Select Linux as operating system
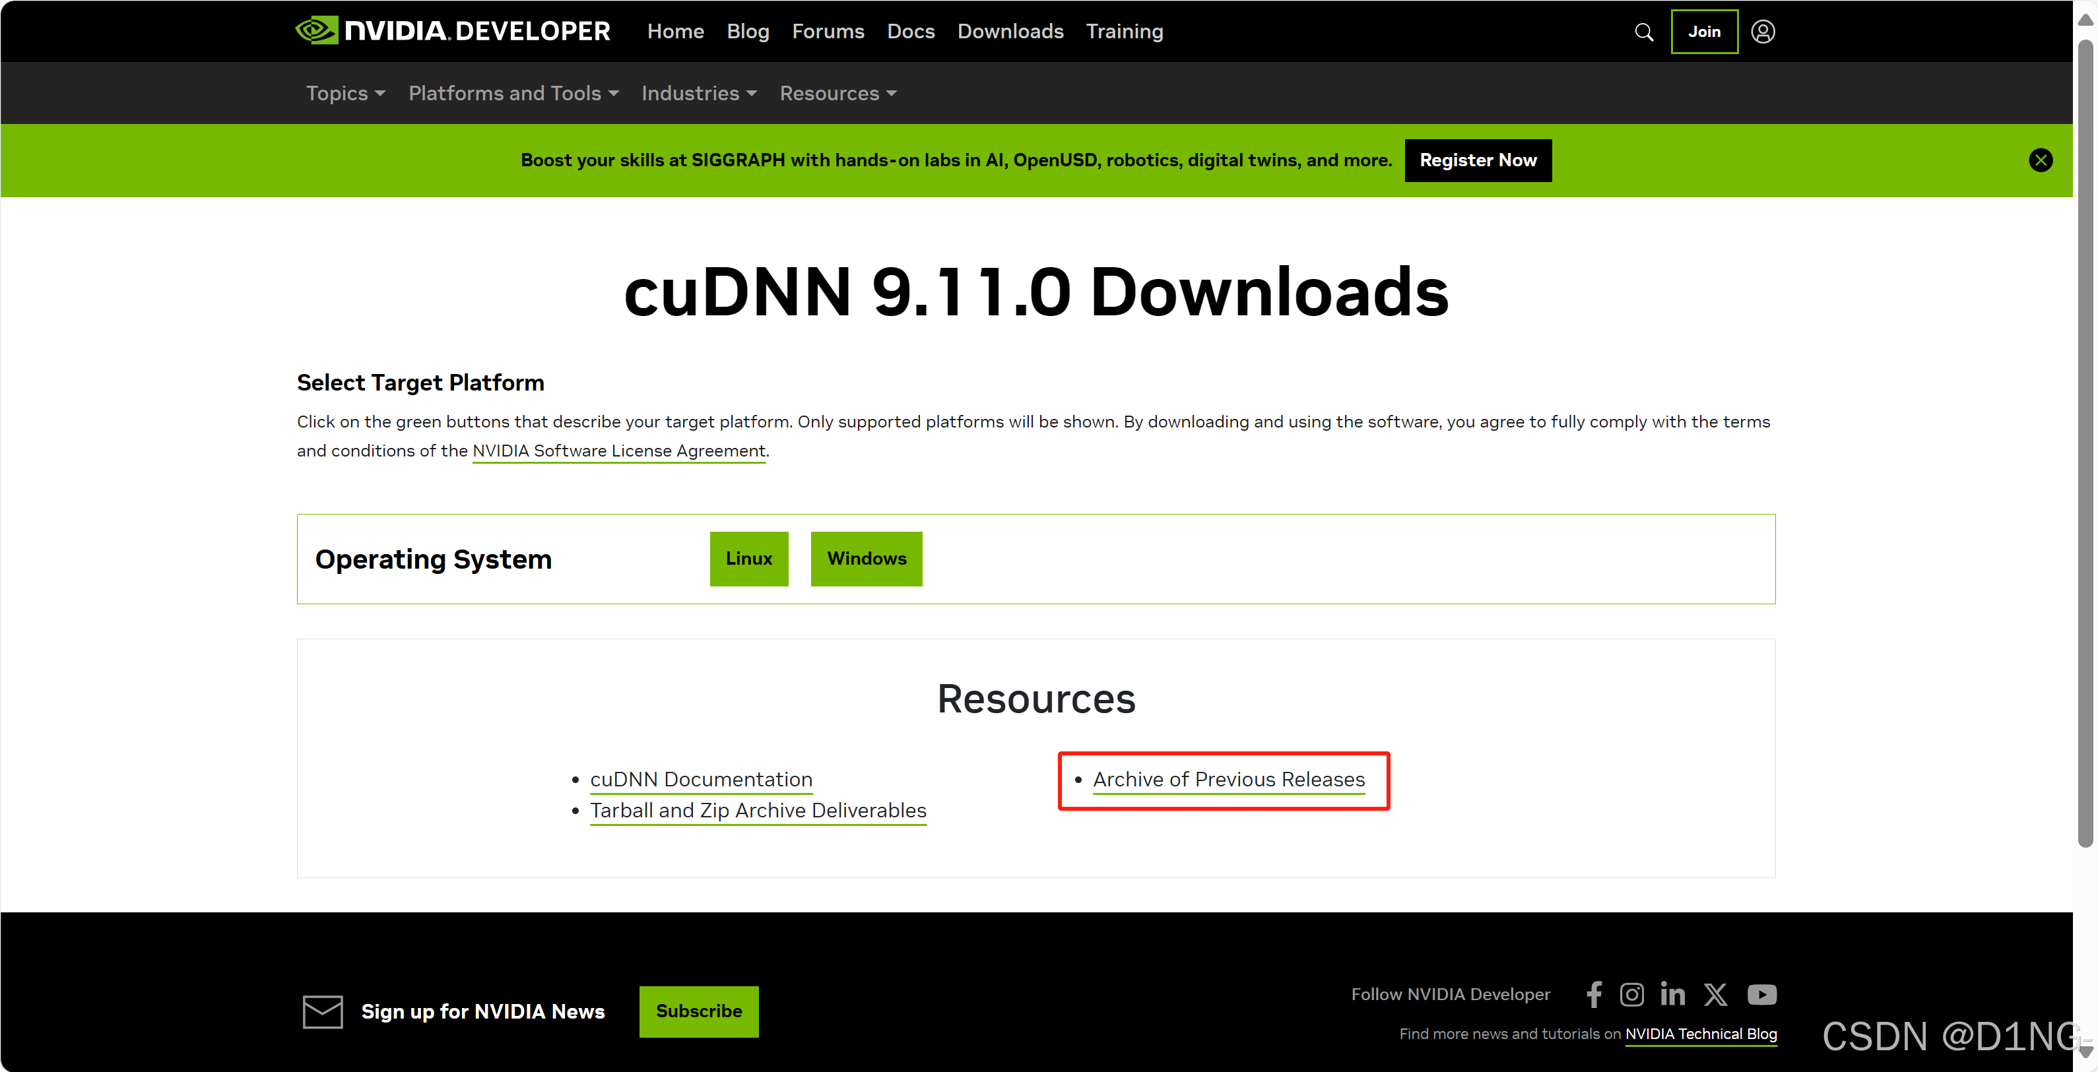The height and width of the screenshot is (1072, 2098). [748, 558]
